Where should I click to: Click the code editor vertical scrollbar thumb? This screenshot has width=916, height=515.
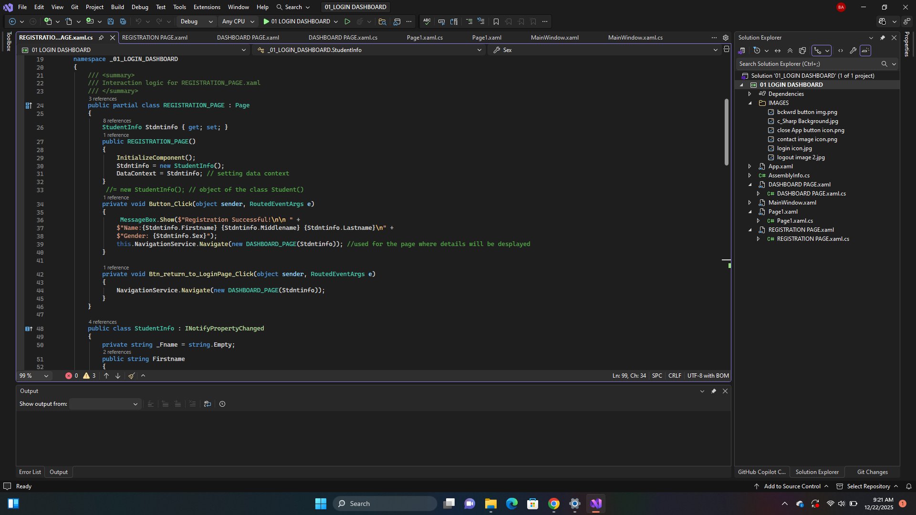pos(726,132)
